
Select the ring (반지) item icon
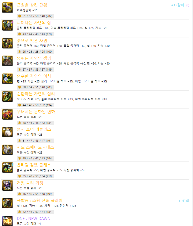(x=8, y=150)
